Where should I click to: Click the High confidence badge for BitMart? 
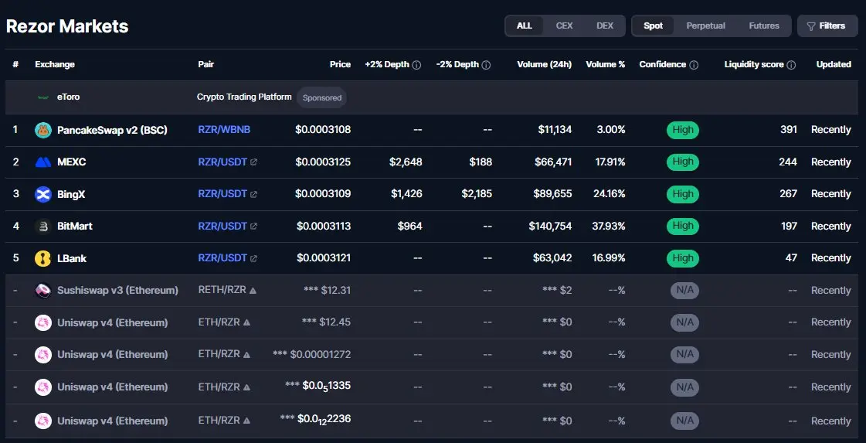click(683, 227)
